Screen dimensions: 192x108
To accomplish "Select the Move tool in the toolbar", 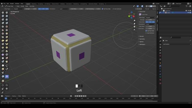I will coord(3,85).
